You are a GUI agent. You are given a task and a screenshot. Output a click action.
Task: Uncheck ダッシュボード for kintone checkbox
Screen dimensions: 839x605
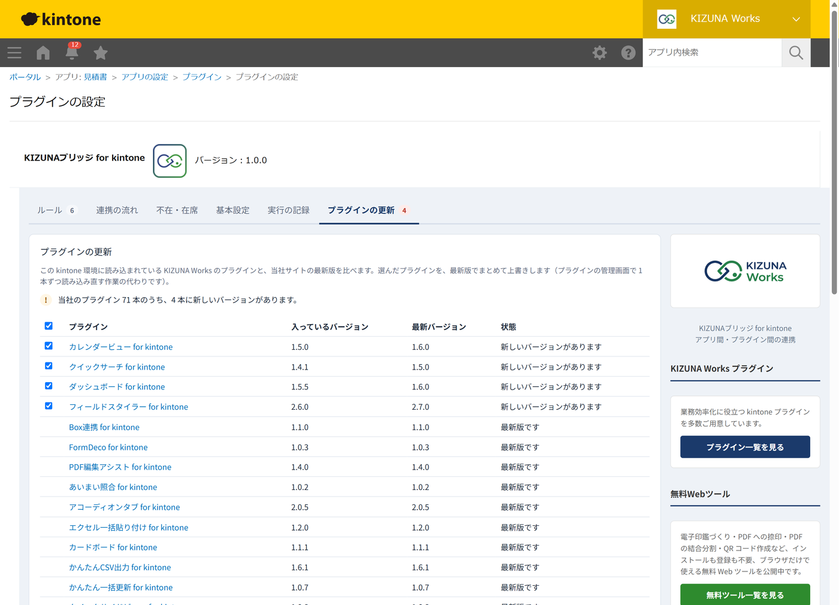[49, 386]
